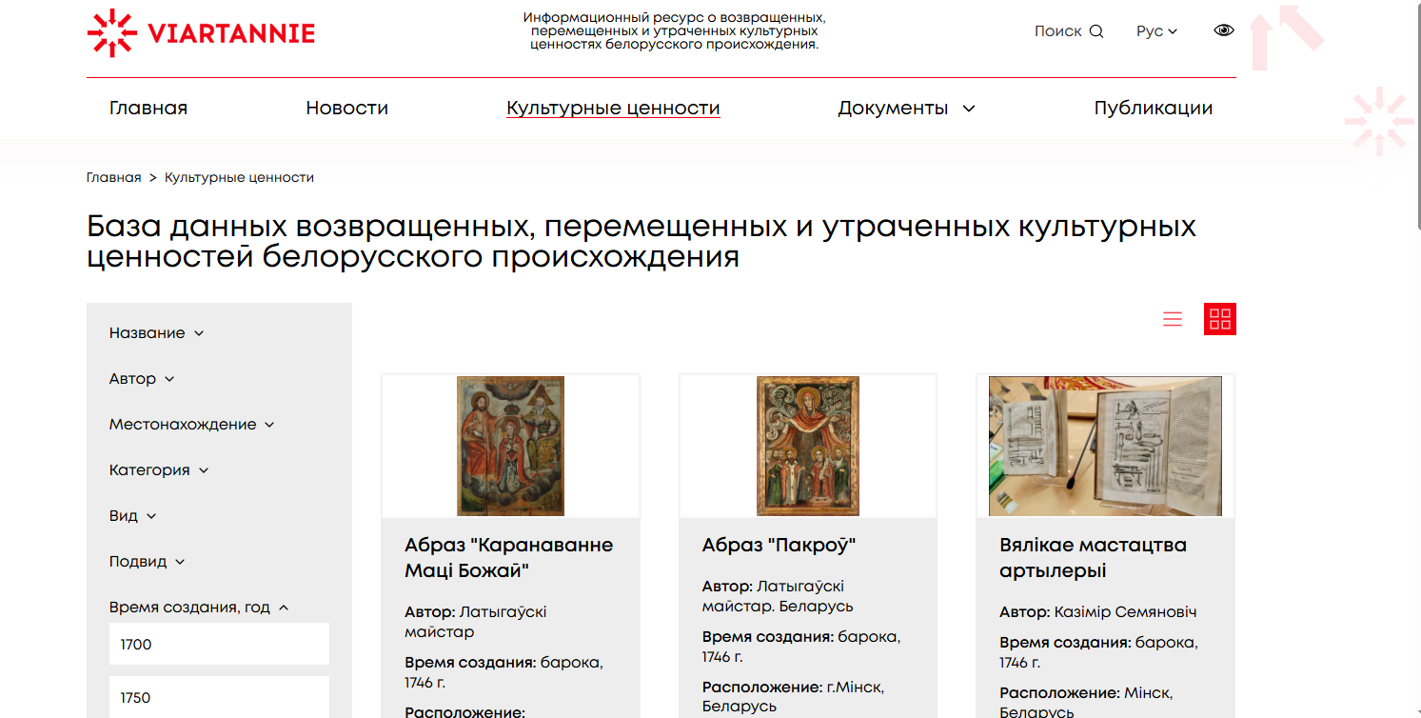1421x718 pixels.
Task: Expand the Название filter
Action: click(157, 333)
